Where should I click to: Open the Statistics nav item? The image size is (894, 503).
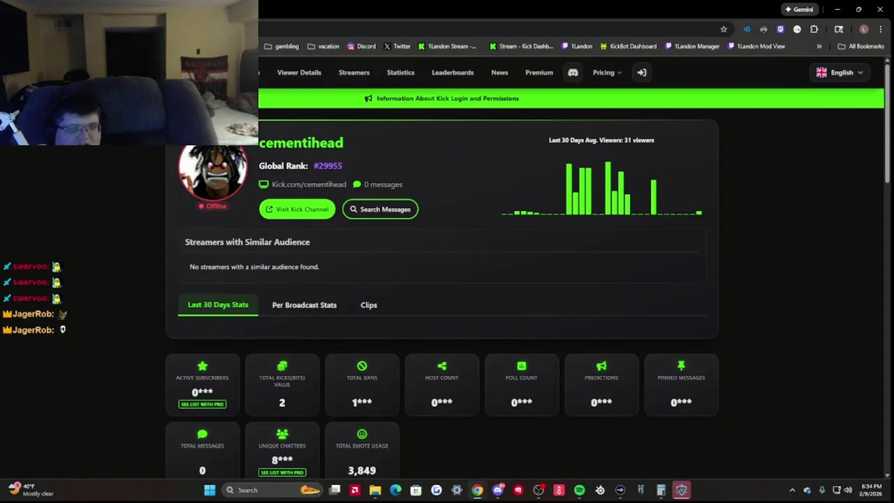(x=401, y=73)
